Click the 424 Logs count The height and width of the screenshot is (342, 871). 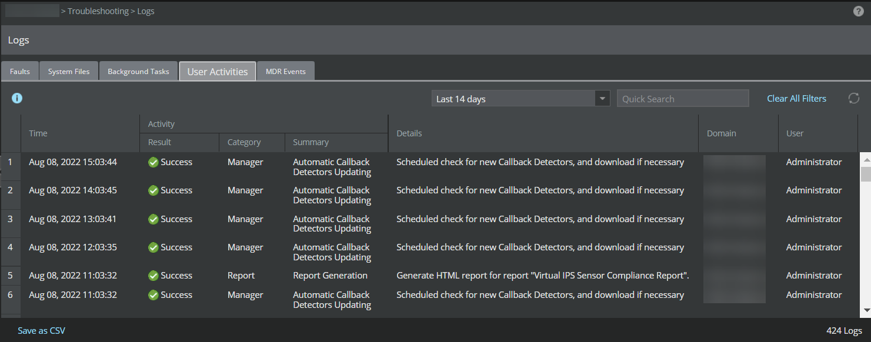tap(844, 331)
